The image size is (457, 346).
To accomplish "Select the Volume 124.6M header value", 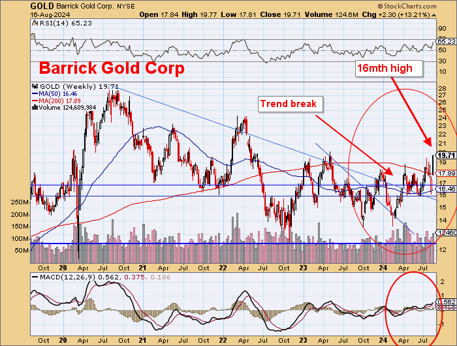I will (332, 14).
